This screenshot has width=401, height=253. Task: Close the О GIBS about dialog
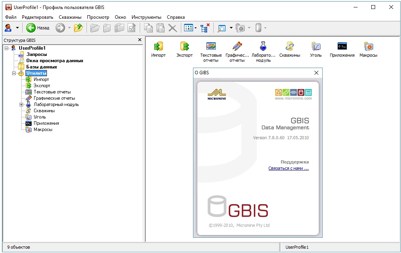tap(316, 73)
